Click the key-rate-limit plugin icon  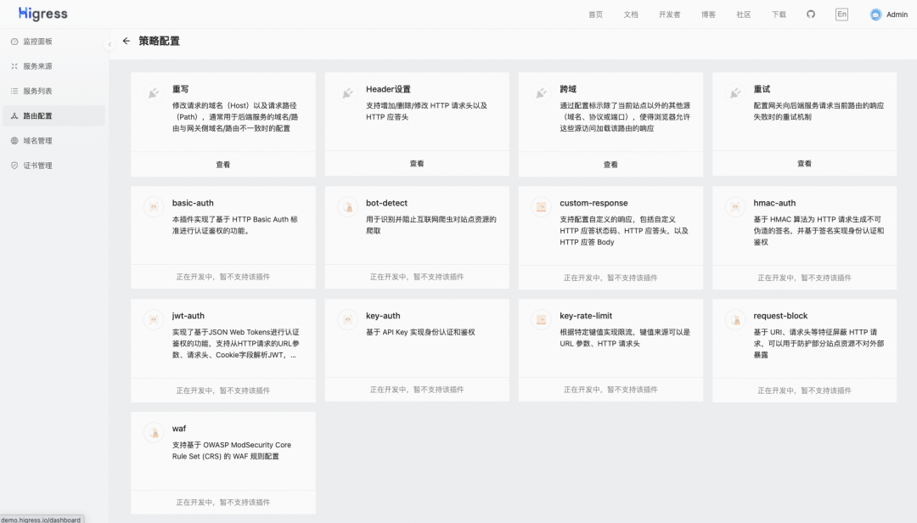pyautogui.click(x=541, y=320)
